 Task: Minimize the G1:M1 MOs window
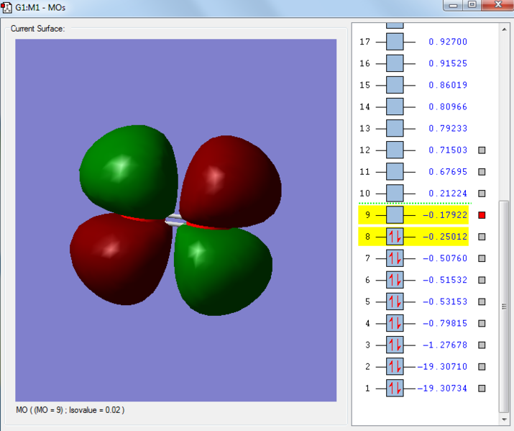pyautogui.click(x=453, y=5)
